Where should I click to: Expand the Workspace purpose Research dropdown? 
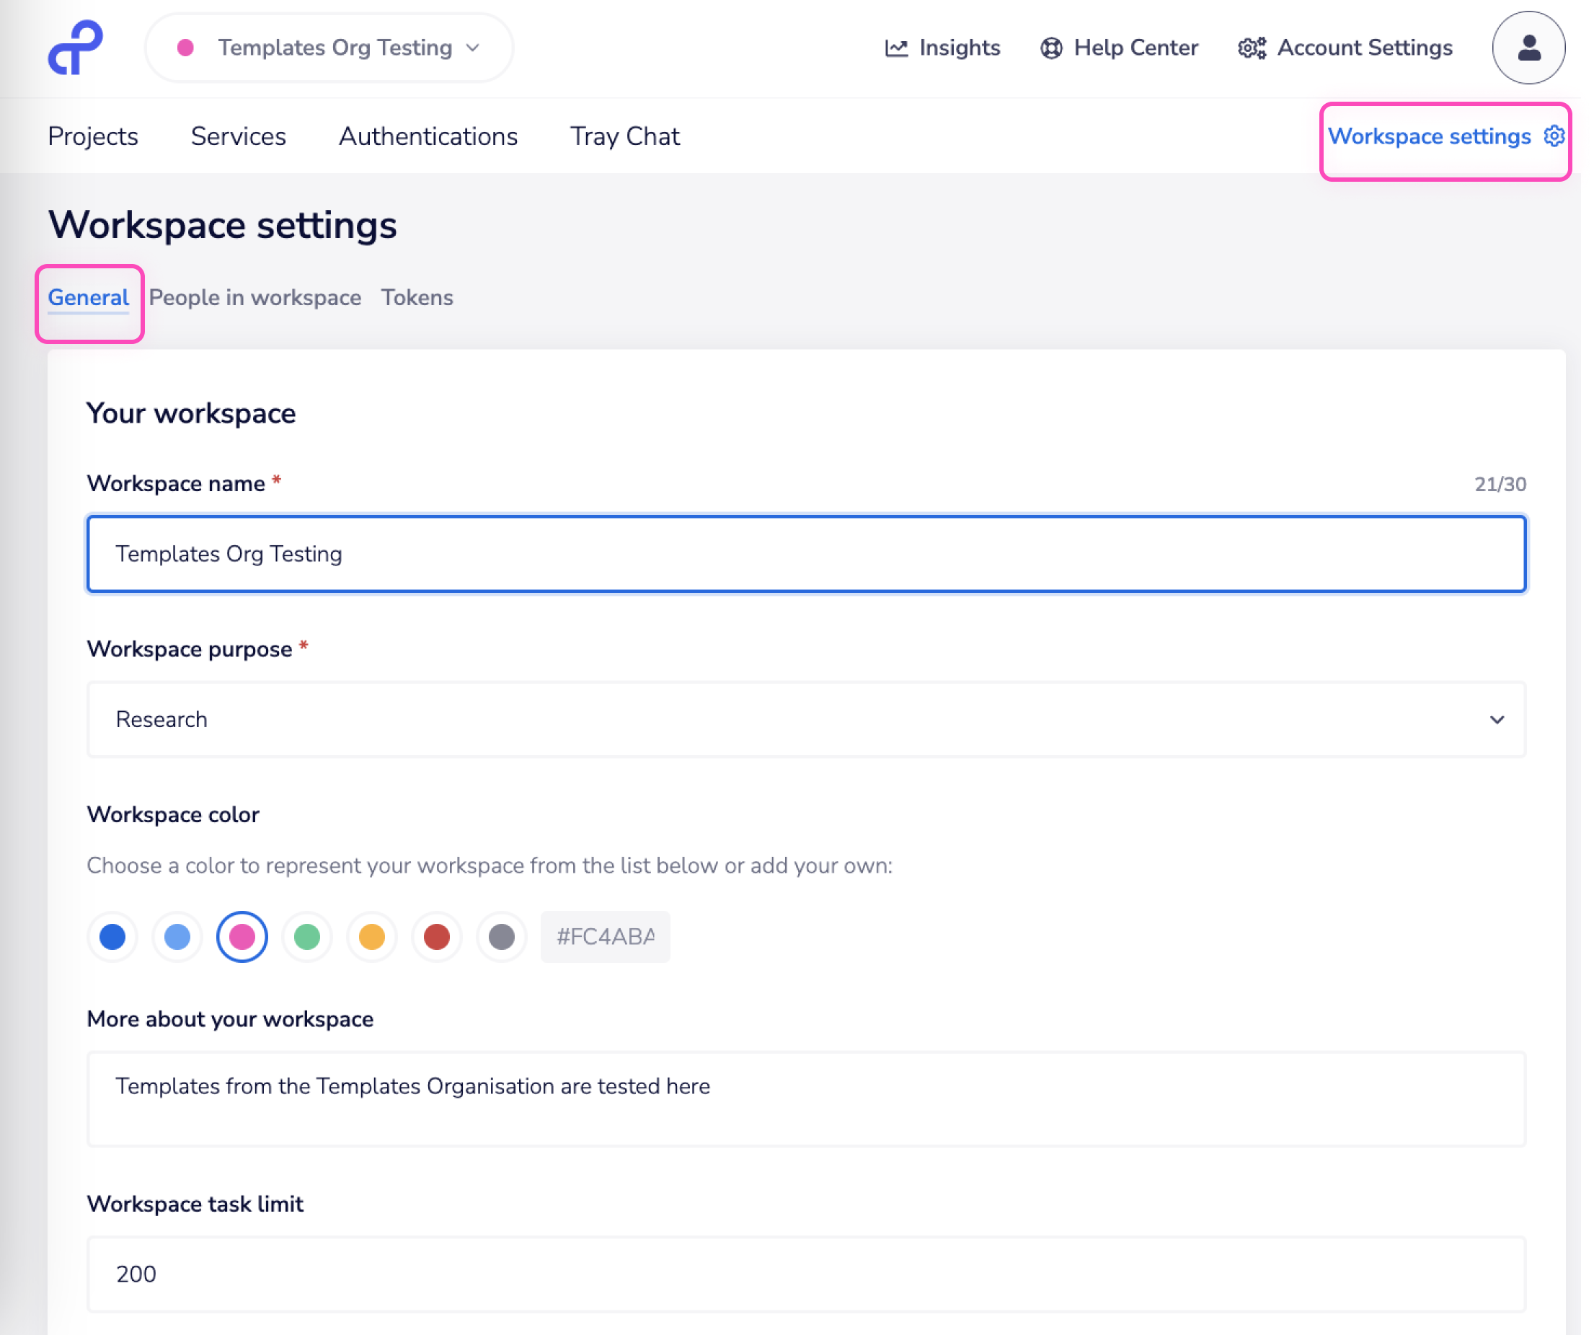click(805, 719)
